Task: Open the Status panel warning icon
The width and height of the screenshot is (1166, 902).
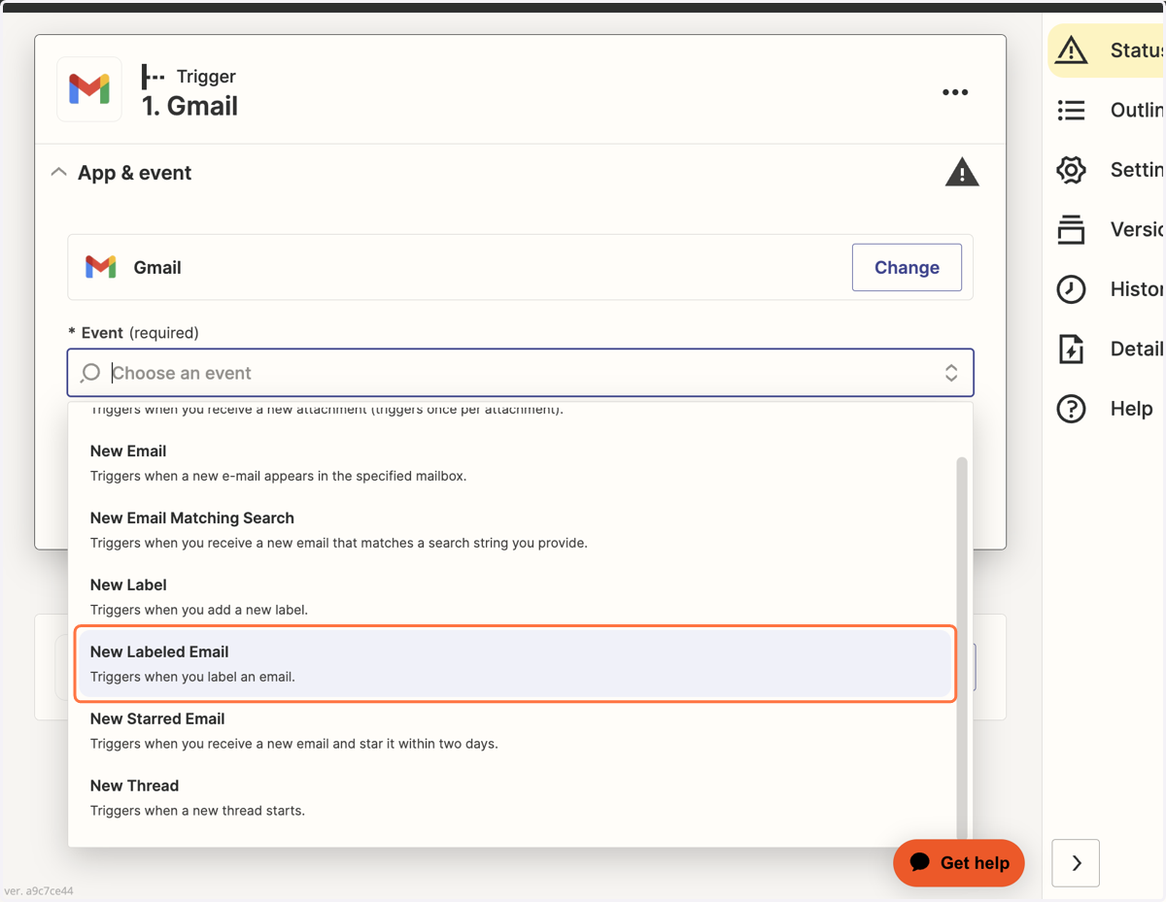Action: pos(1072,50)
